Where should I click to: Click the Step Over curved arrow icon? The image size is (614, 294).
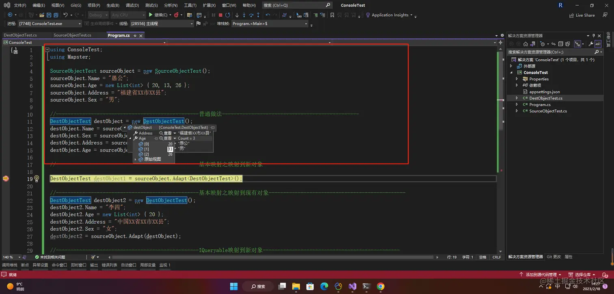(x=251, y=15)
